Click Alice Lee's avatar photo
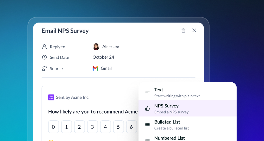Viewport: 264px width, 141px height. (x=96, y=47)
